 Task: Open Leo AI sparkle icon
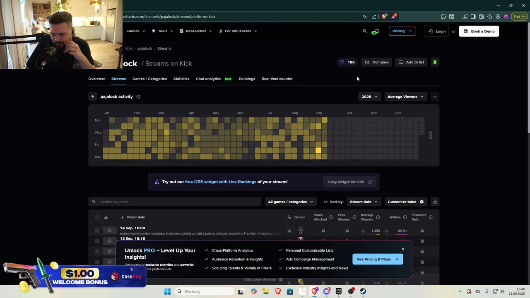(x=489, y=17)
